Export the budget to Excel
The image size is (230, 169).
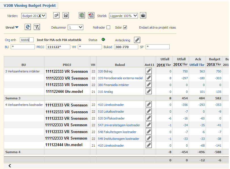click(x=82, y=15)
